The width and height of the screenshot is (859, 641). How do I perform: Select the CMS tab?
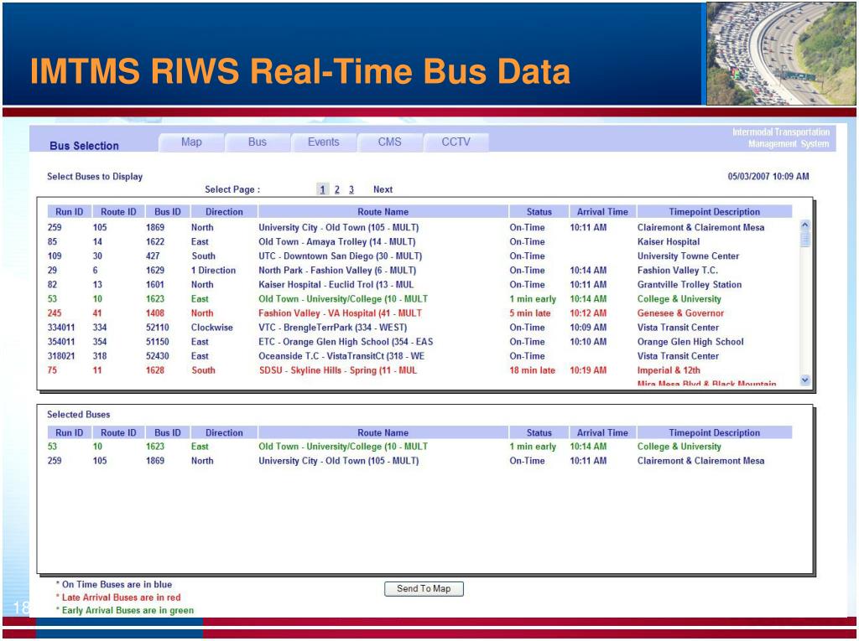click(x=389, y=142)
